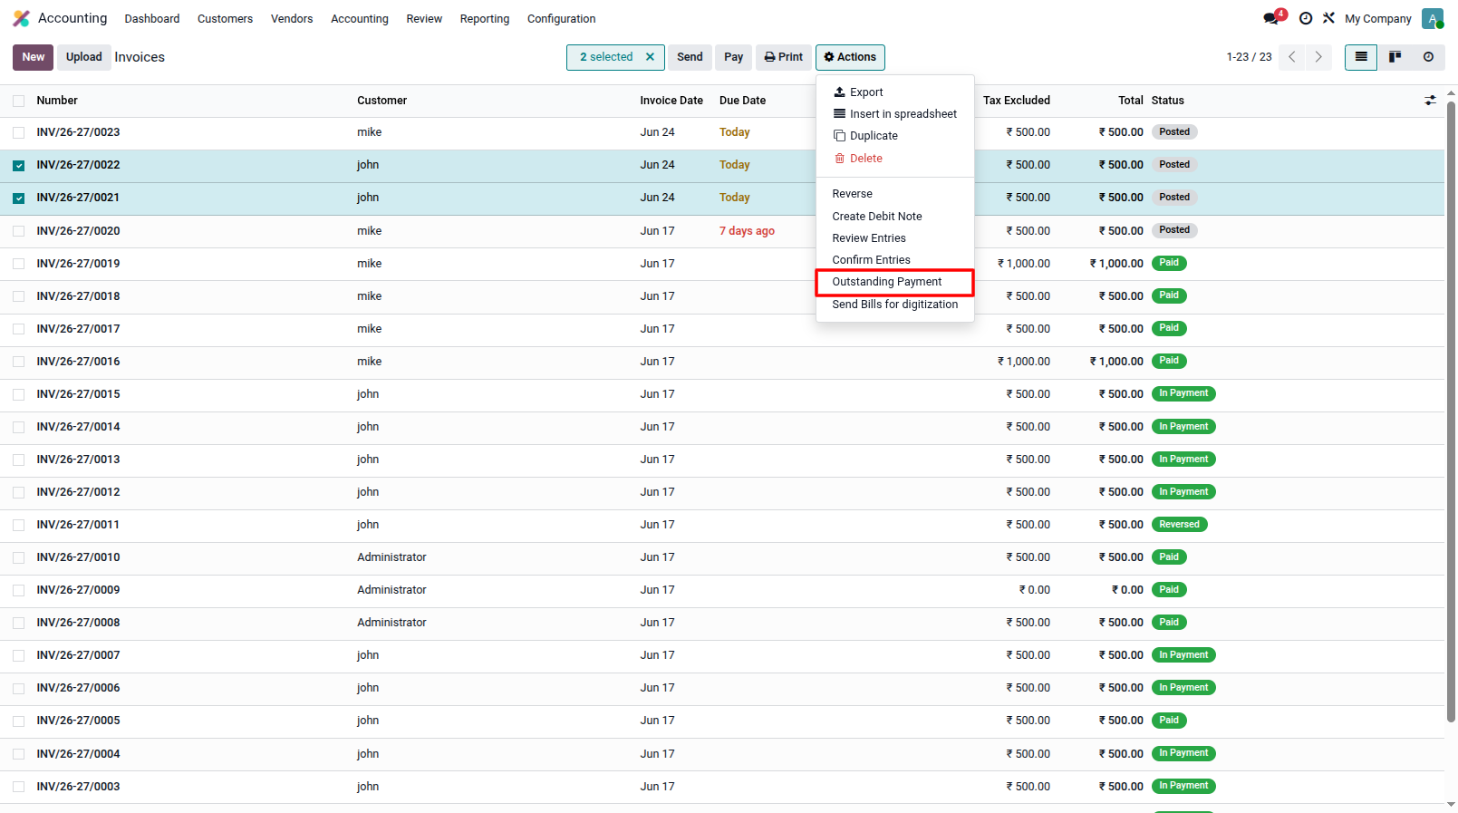Screen dimensions: 1458x813
Task: Click the Upload button
Action: (84, 57)
